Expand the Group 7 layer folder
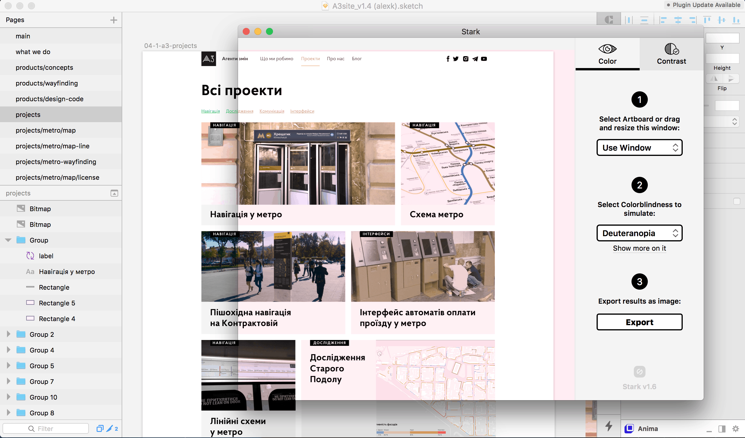This screenshot has width=745, height=438. [x=8, y=381]
